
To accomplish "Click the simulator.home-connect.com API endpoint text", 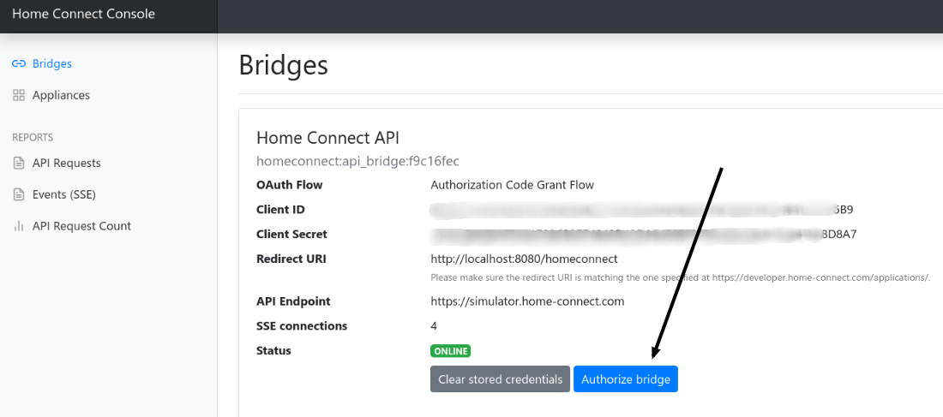I will (527, 301).
